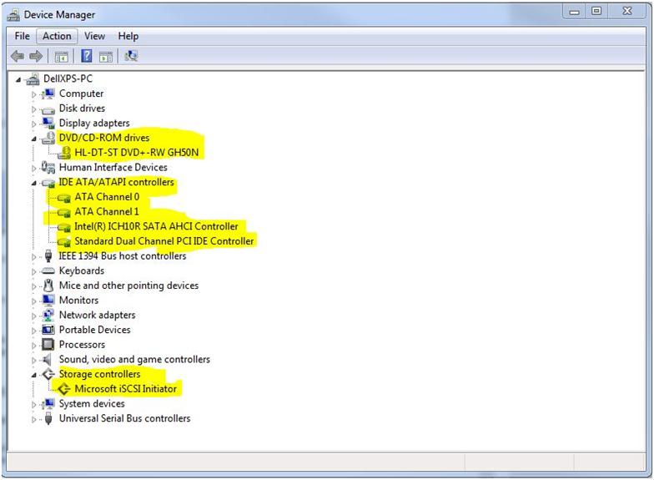Select Standard Dual Channel PCI IDE Controller
The height and width of the screenshot is (480, 654).
(x=163, y=241)
